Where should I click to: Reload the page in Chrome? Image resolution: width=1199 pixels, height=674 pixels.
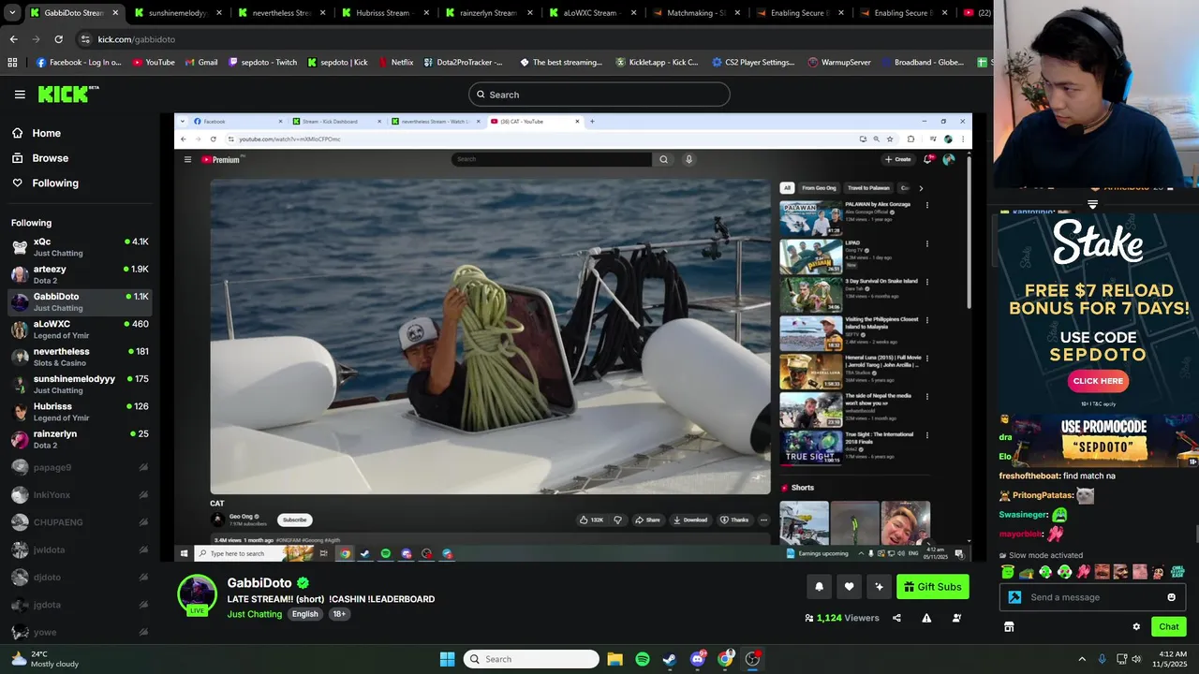click(58, 39)
